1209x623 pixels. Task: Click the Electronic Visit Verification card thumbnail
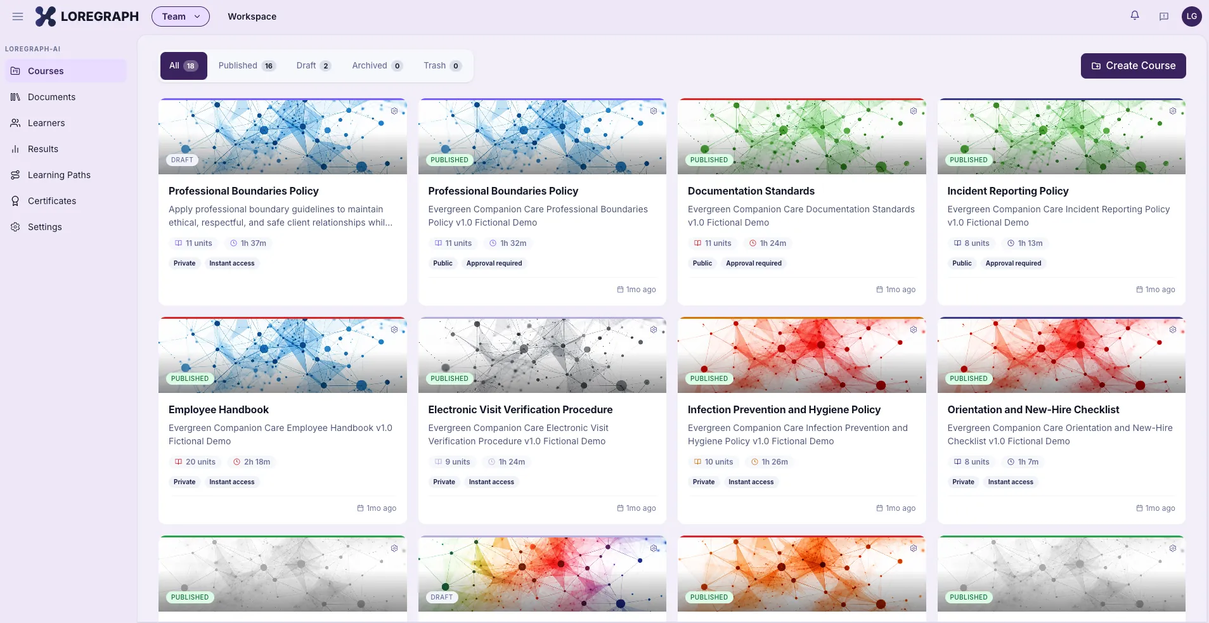tap(542, 355)
